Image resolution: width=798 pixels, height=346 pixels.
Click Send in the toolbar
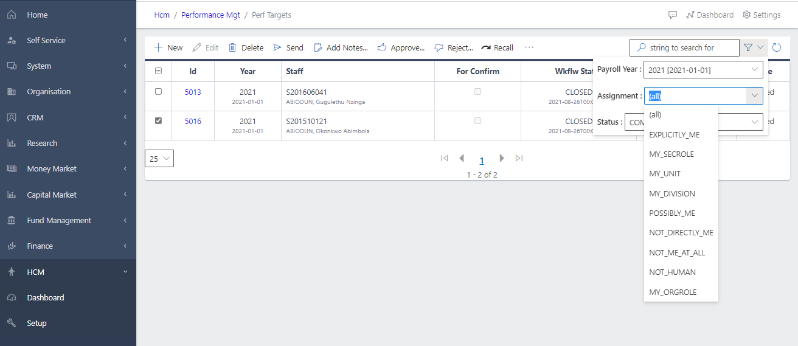[288, 47]
